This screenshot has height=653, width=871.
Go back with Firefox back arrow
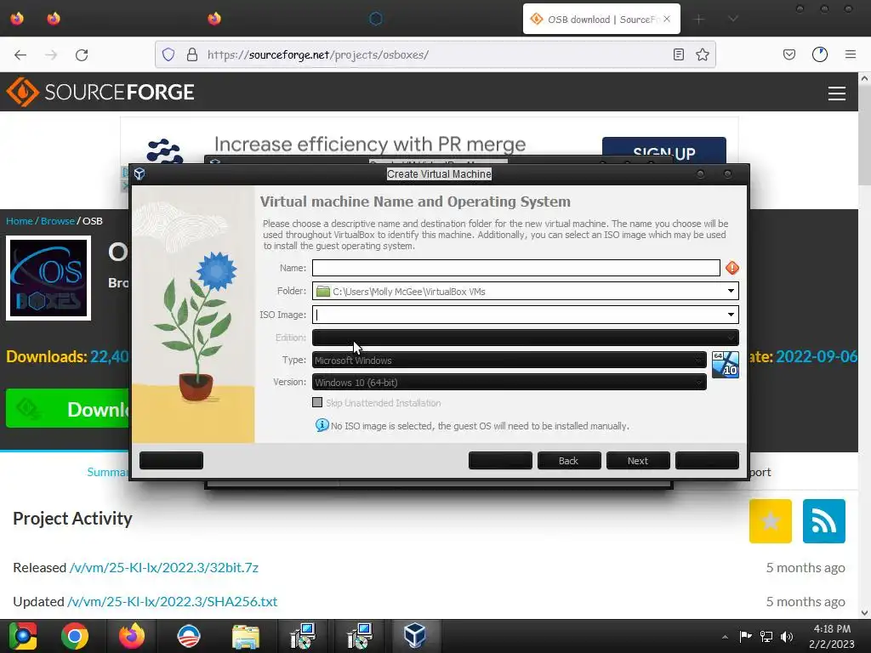coord(20,55)
